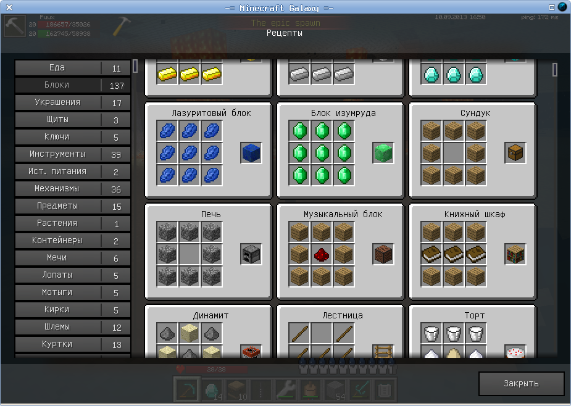Select the Блоки category
571x406 pixels.
[x=73, y=85]
